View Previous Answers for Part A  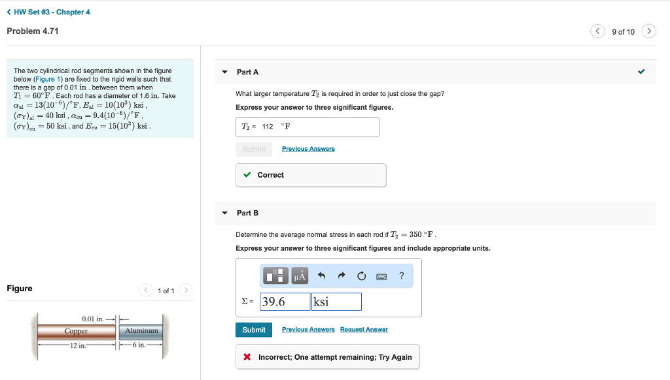pos(308,149)
